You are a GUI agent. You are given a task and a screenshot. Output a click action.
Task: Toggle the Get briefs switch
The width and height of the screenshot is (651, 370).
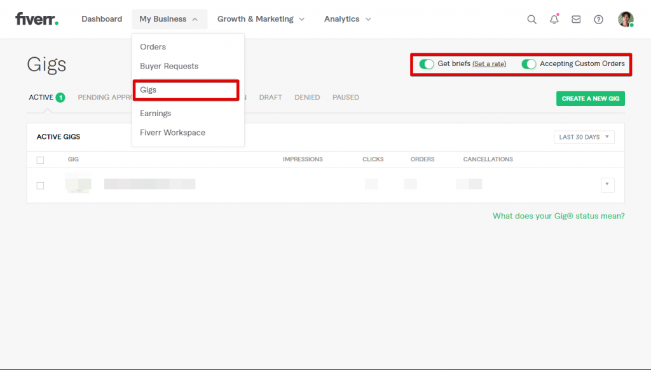coord(427,64)
